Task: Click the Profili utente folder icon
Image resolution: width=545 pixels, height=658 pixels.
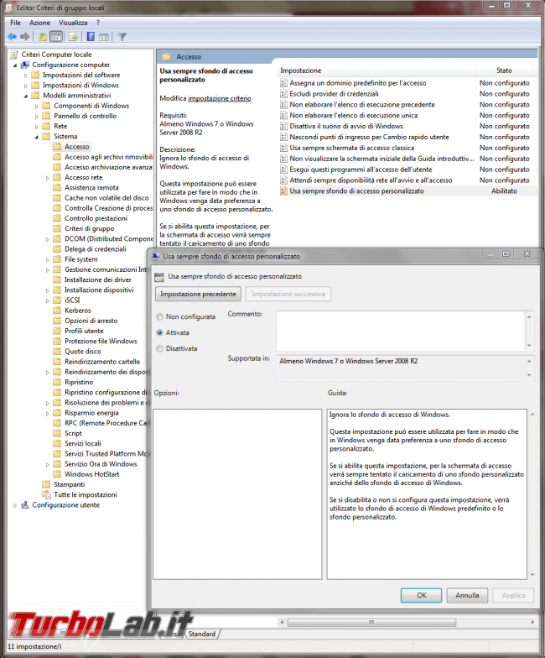Action: point(57,331)
